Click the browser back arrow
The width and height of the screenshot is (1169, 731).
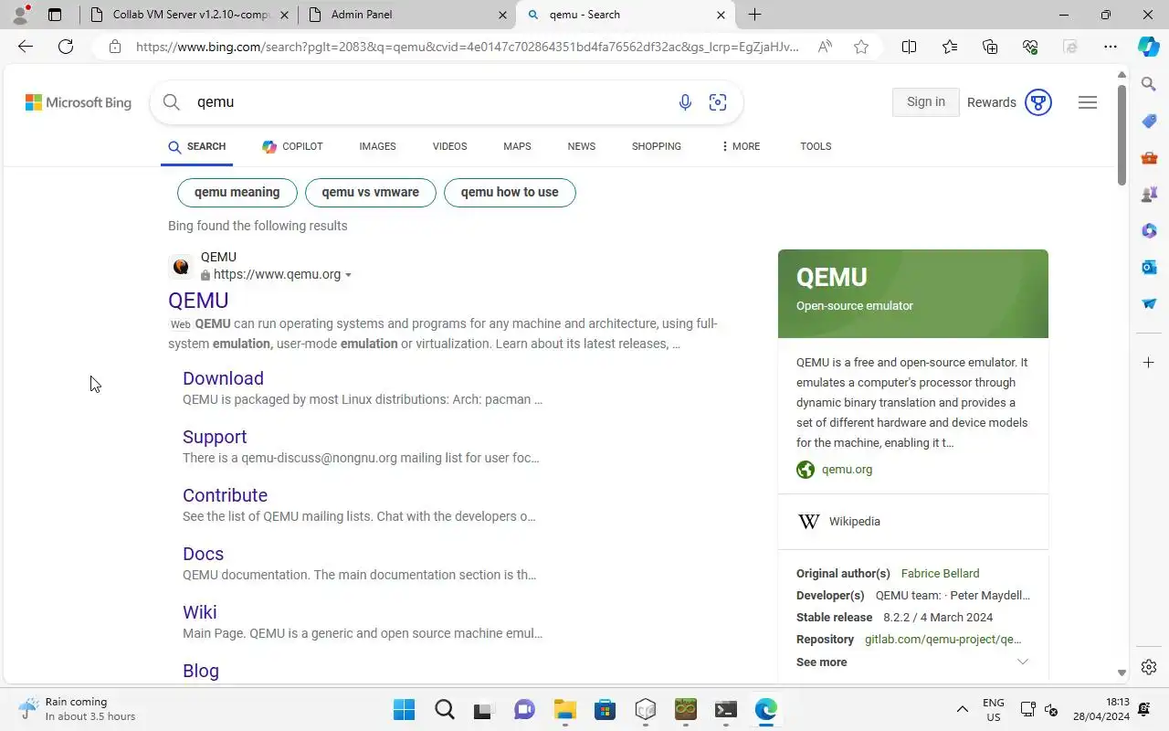pos(26,47)
